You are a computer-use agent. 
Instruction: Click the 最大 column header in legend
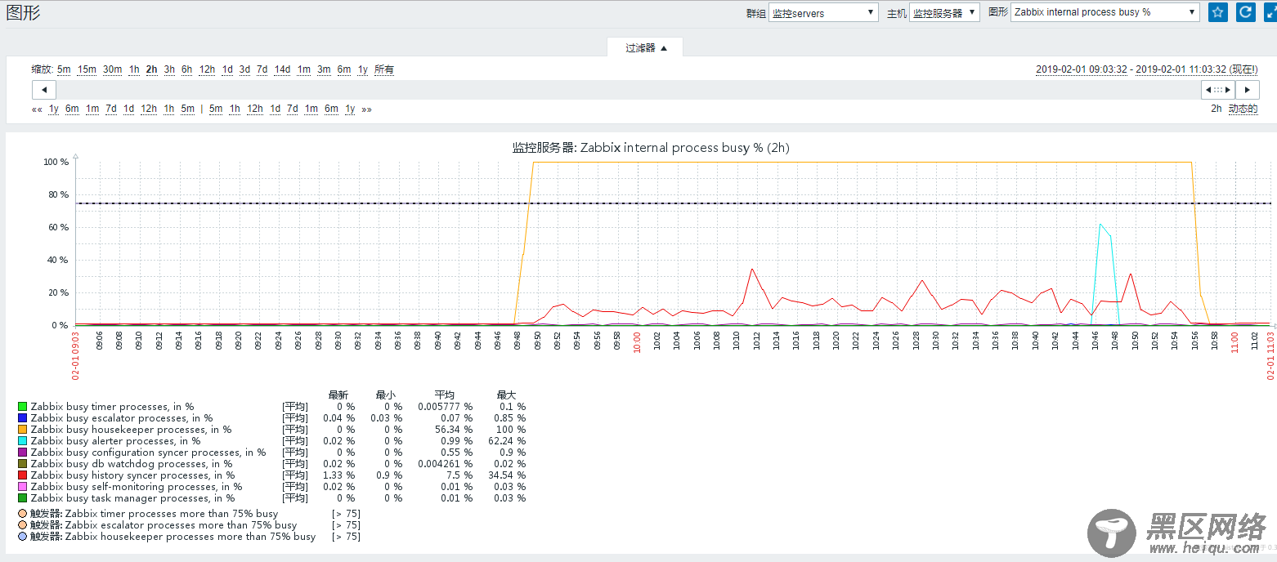pos(506,395)
